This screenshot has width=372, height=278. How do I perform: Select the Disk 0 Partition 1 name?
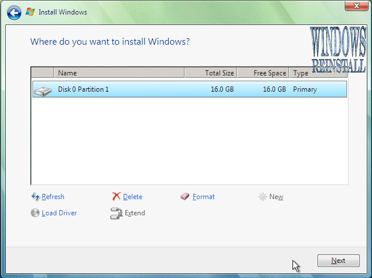(x=83, y=89)
